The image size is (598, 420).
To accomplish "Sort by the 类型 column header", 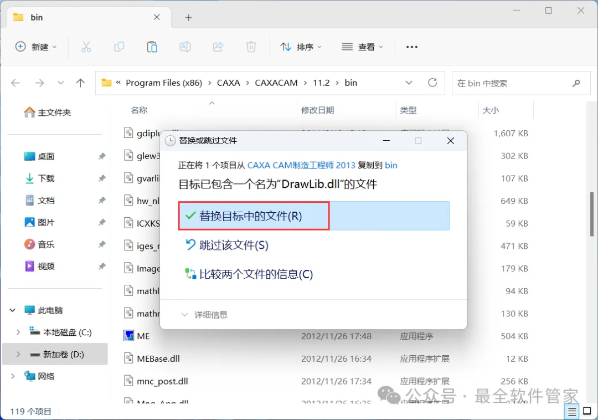I will 408,110.
